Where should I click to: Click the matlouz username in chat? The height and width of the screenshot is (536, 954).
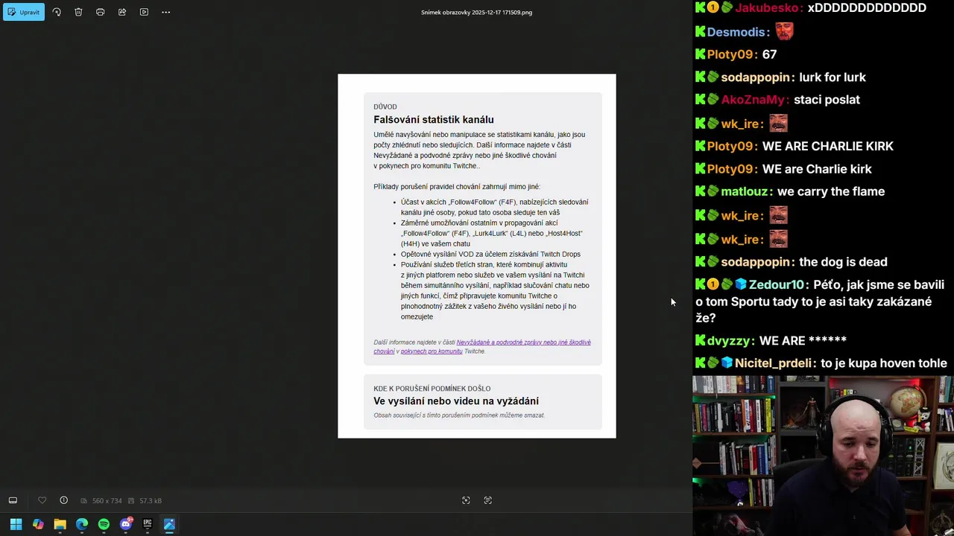tap(745, 191)
